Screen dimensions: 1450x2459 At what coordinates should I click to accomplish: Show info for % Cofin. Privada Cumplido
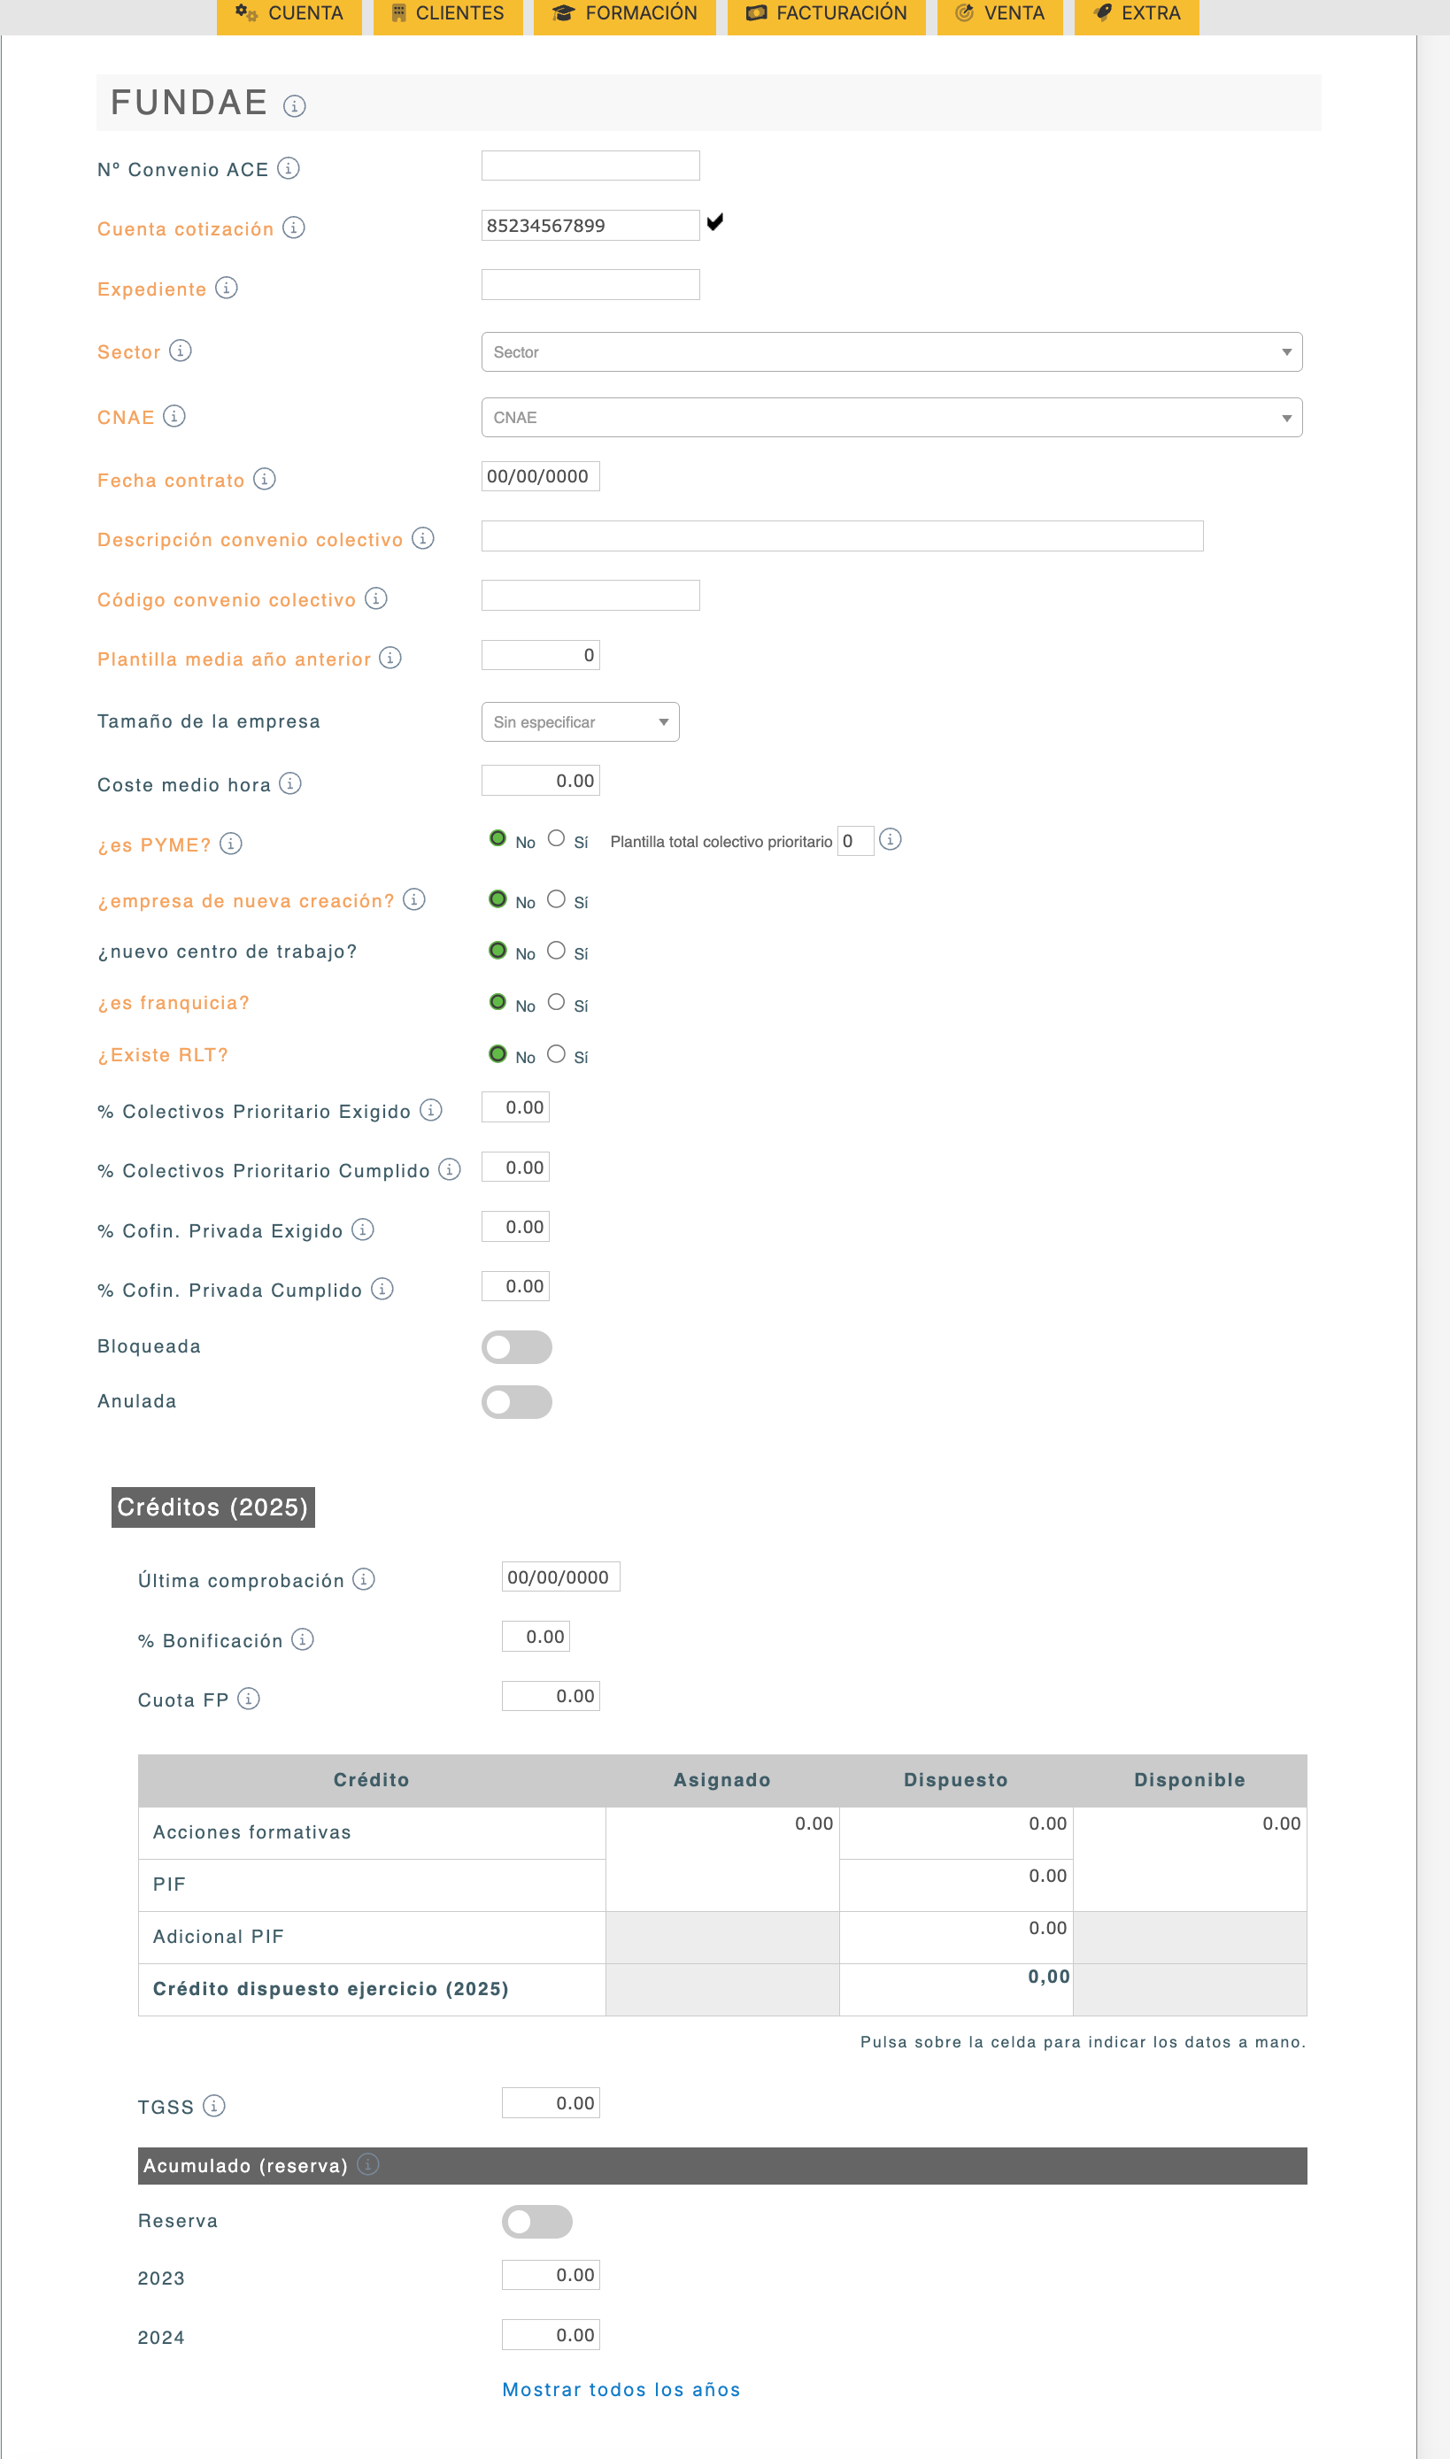(x=382, y=1289)
